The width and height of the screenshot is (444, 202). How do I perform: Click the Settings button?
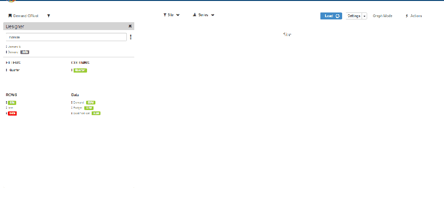[x=354, y=16]
